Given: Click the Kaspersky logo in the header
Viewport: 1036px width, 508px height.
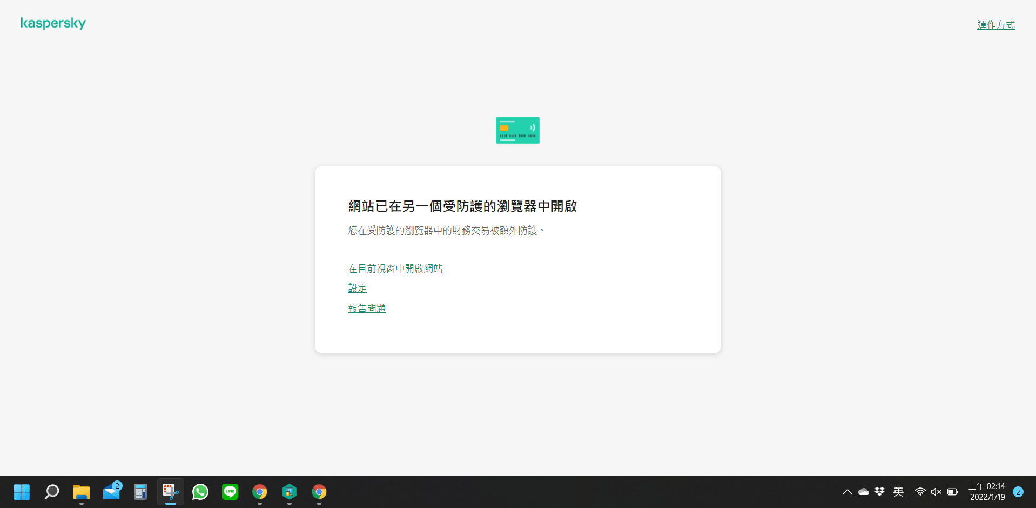Looking at the screenshot, I should 53,23.
